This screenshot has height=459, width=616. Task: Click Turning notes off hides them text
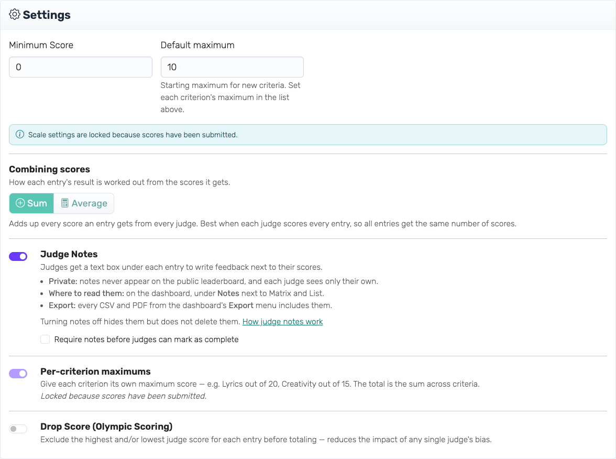140,322
